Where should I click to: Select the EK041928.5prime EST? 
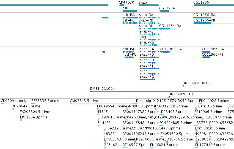point(200,103)
